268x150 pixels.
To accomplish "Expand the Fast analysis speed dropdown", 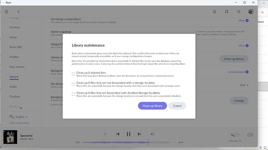I will coord(244,85).
